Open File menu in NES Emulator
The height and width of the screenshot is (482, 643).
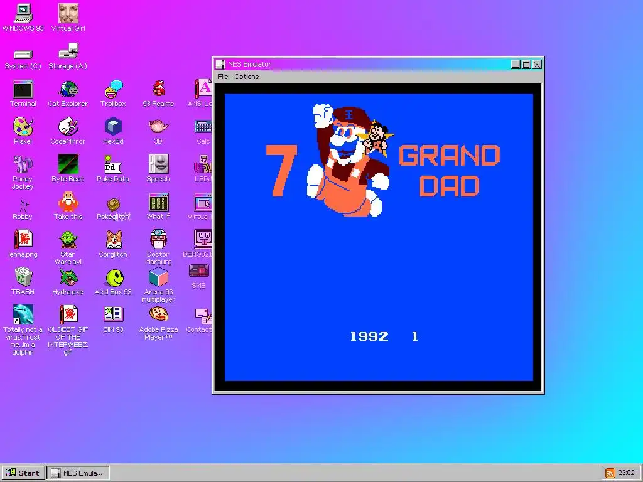tap(223, 77)
